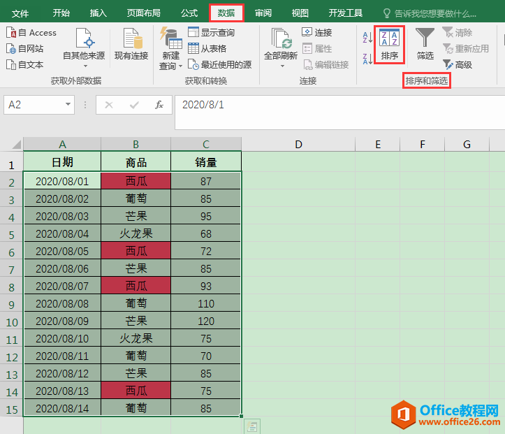The image size is (505, 434).
Task: Select red 西瓜 cell in row 6
Action: [136, 251]
